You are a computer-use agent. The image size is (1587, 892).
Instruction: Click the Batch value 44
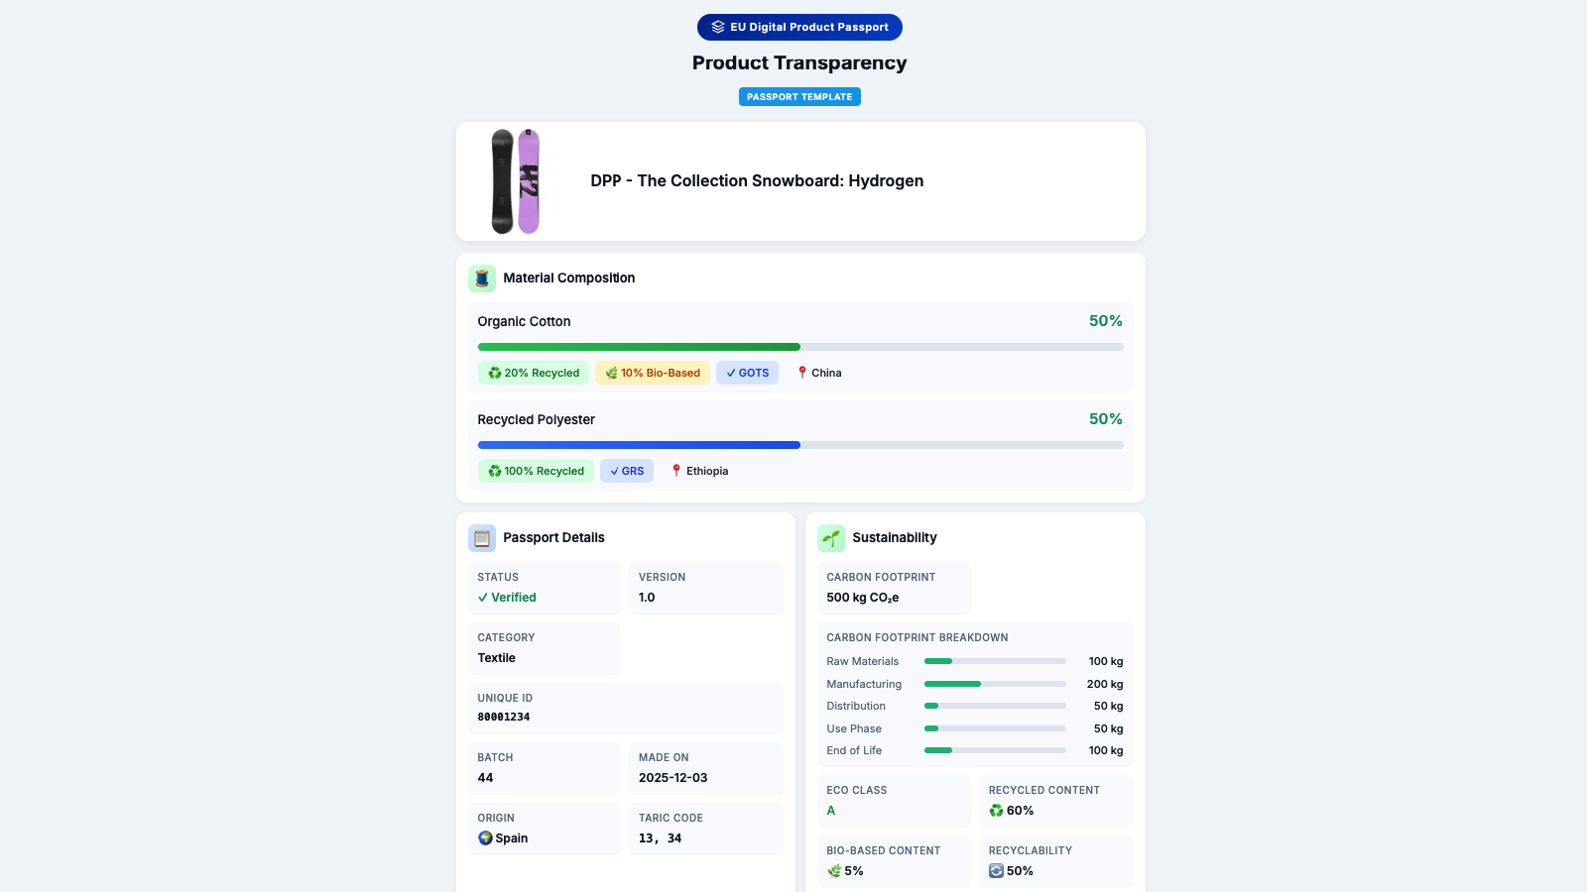pyautogui.click(x=486, y=778)
